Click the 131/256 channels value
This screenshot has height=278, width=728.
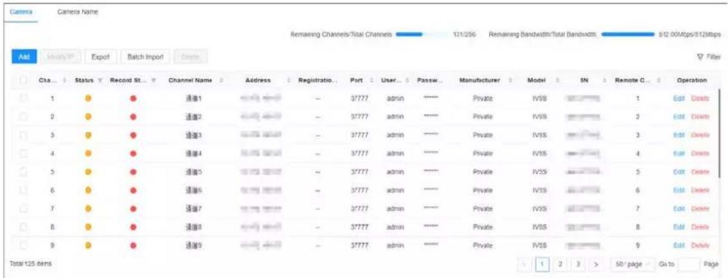tap(464, 35)
